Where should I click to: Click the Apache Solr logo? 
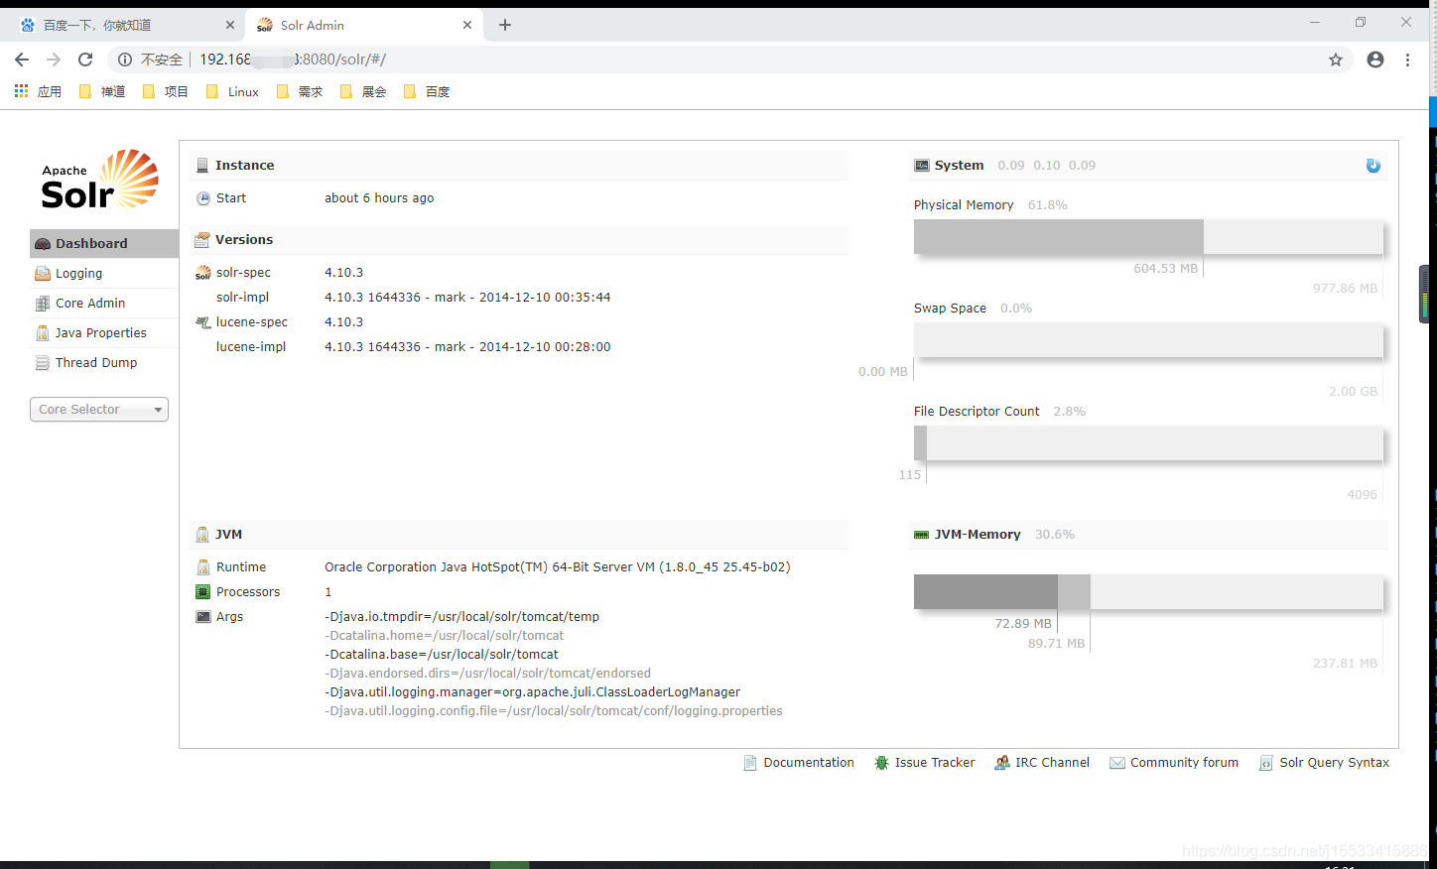pos(99,180)
